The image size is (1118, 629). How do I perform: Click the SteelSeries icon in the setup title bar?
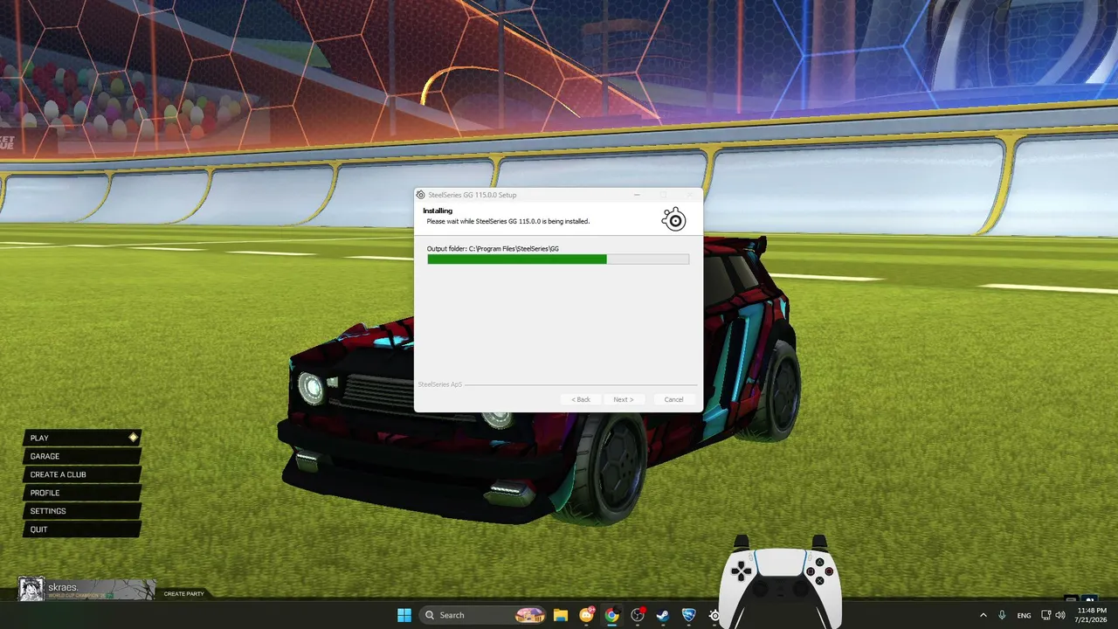coord(421,195)
